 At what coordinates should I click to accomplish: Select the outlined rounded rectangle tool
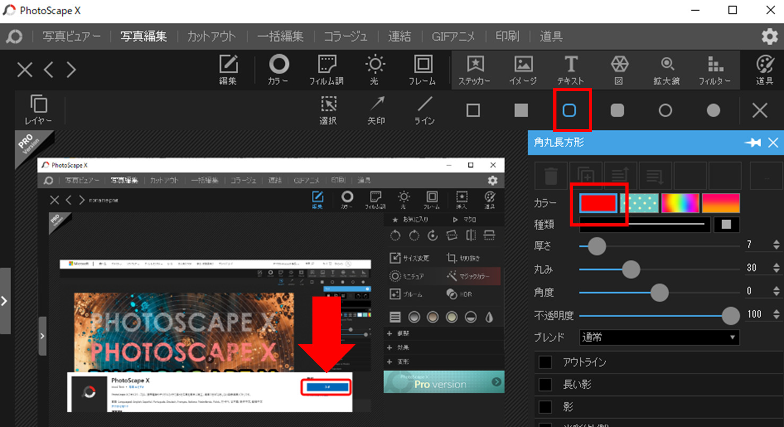(569, 110)
